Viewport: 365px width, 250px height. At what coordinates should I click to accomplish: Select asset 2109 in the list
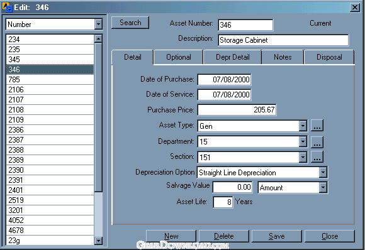[50, 119]
